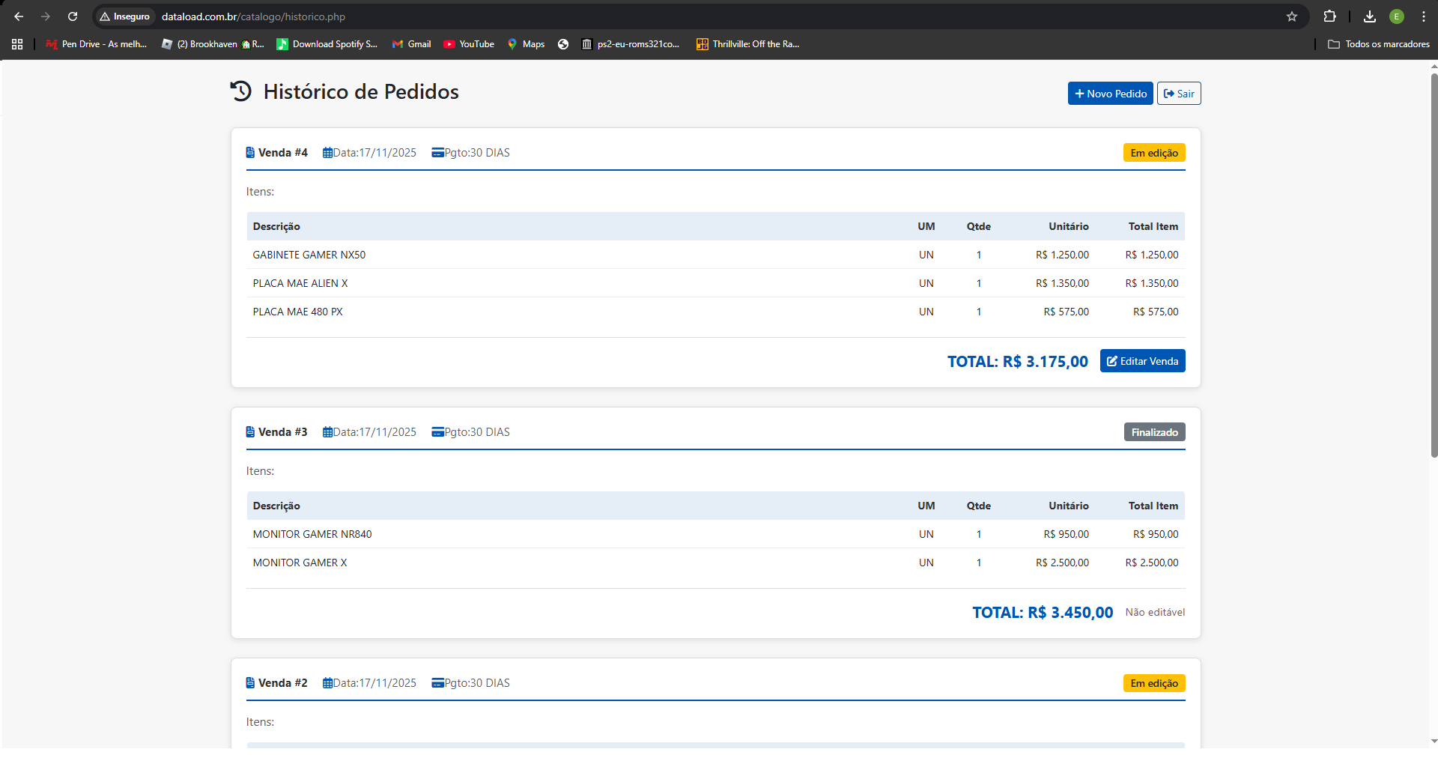Open the browser extensions puzzle icon
This screenshot has height=779, width=1438.
tap(1330, 16)
